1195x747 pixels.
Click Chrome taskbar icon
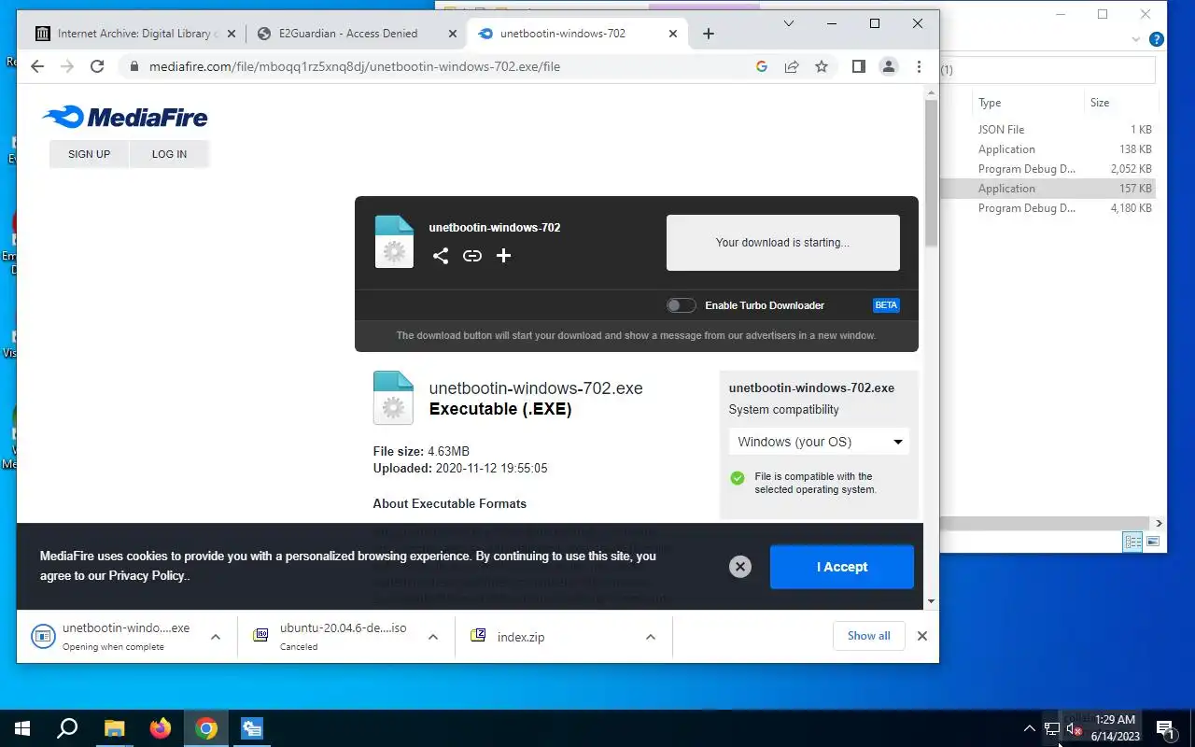pos(206,728)
